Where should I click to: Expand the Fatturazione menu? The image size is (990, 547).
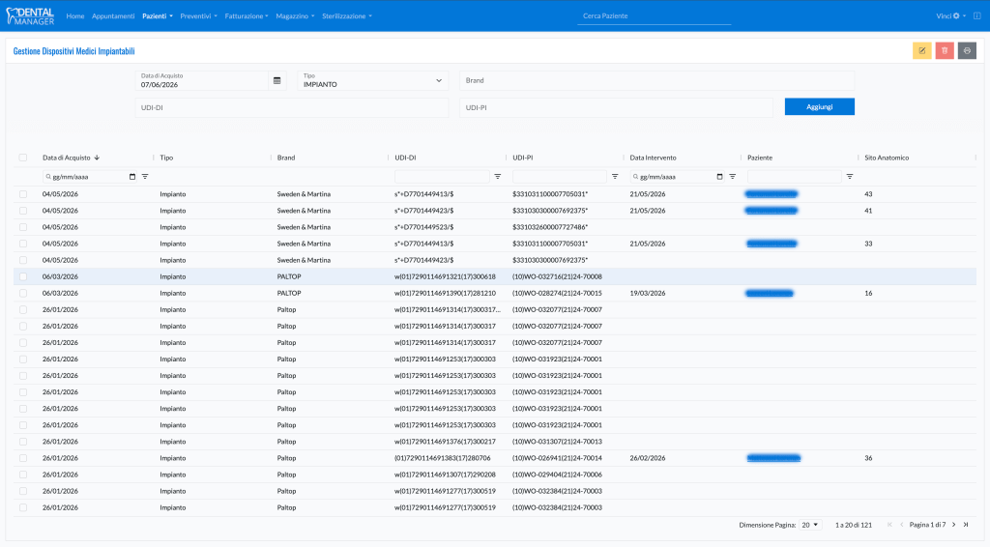pos(247,15)
